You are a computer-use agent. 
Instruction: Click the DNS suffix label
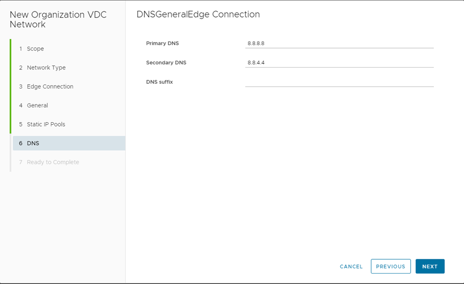159,82
